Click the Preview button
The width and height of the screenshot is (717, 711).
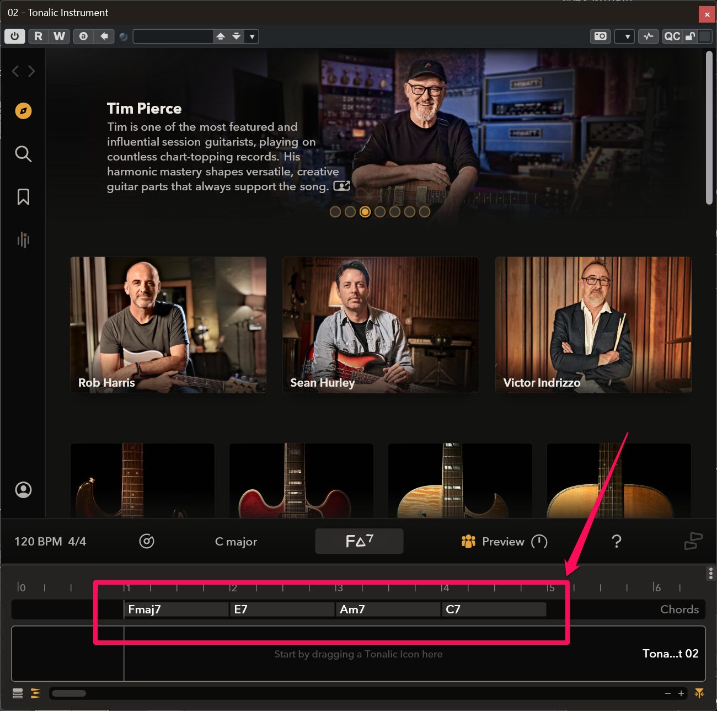click(502, 542)
